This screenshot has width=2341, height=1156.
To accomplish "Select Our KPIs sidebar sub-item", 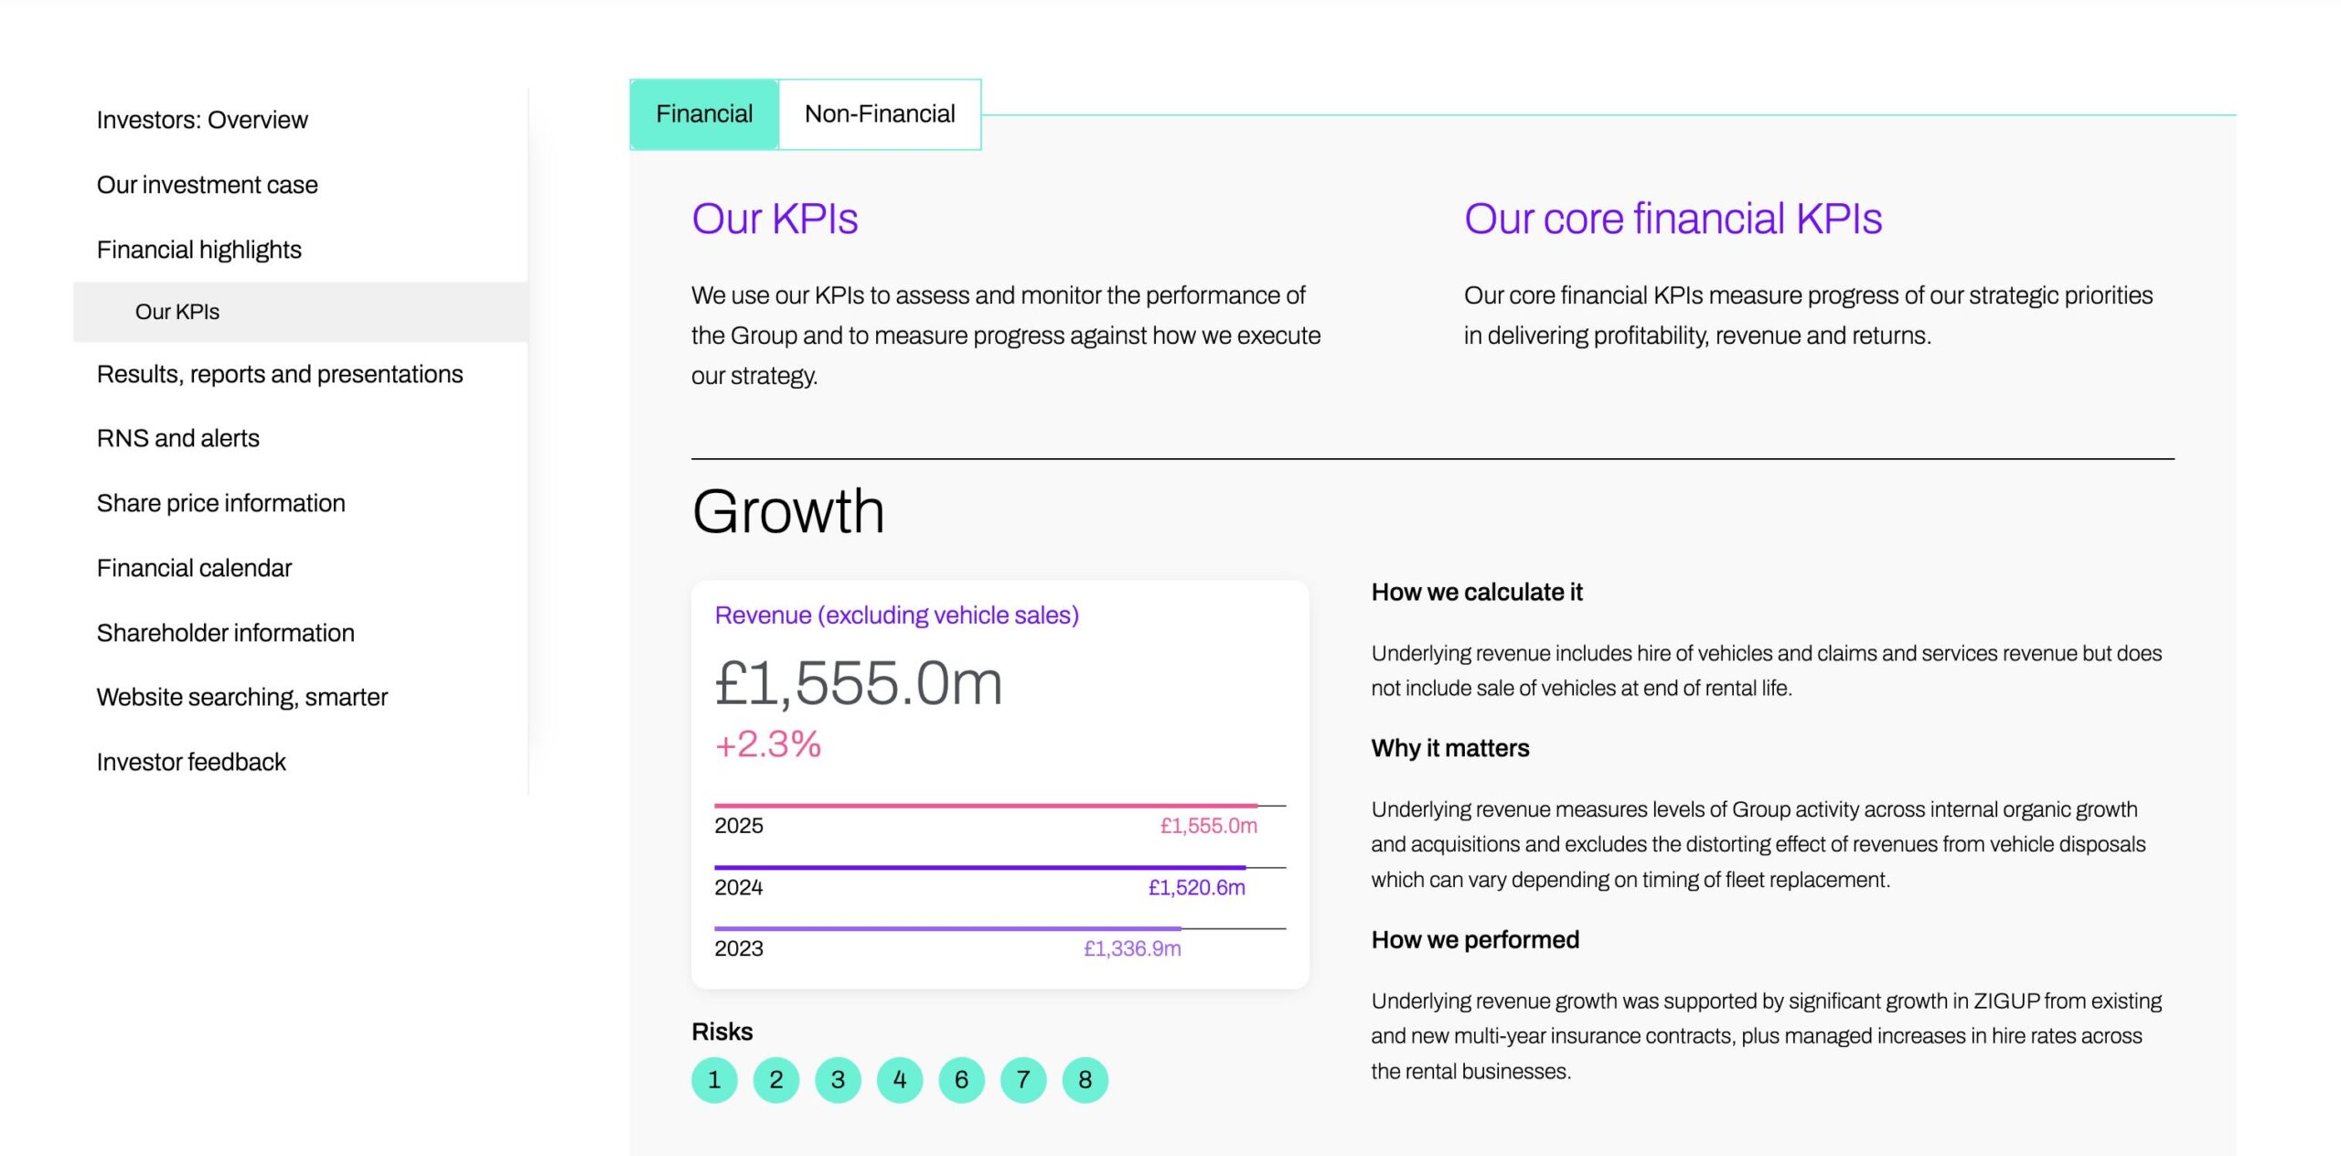I will tap(177, 312).
